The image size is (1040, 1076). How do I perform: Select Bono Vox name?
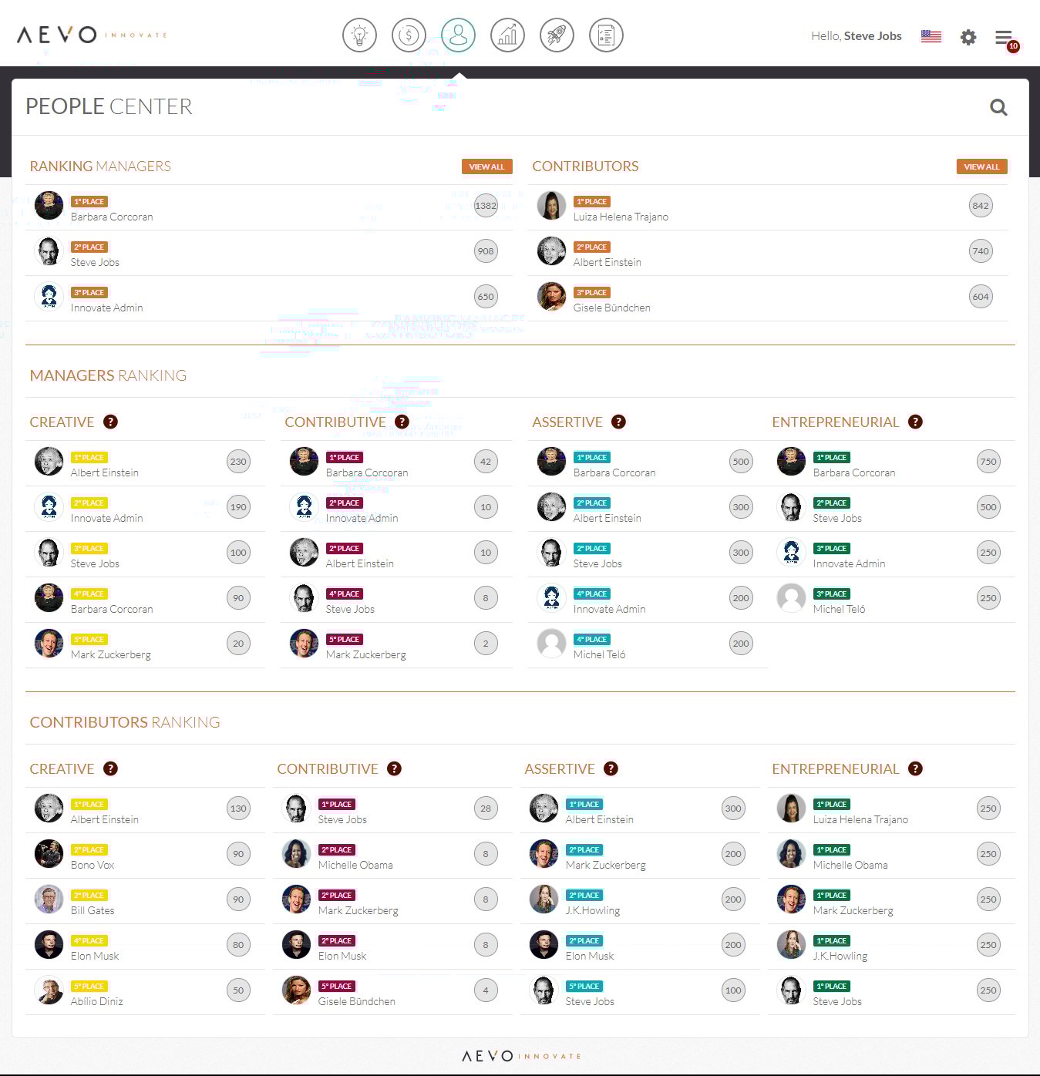pos(93,866)
